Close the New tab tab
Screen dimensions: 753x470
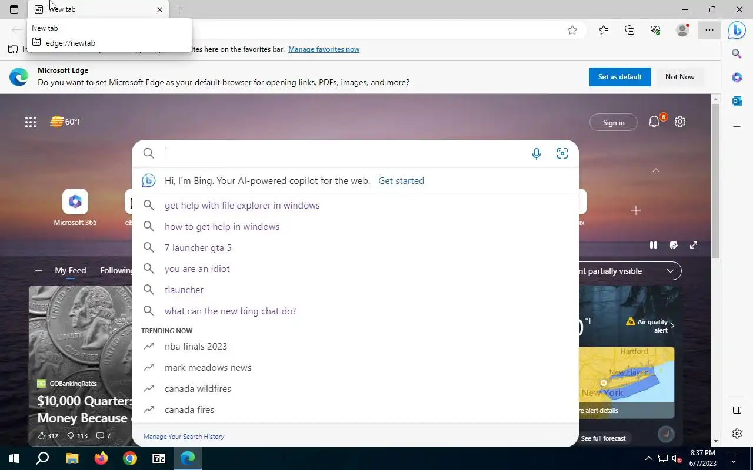click(x=159, y=9)
